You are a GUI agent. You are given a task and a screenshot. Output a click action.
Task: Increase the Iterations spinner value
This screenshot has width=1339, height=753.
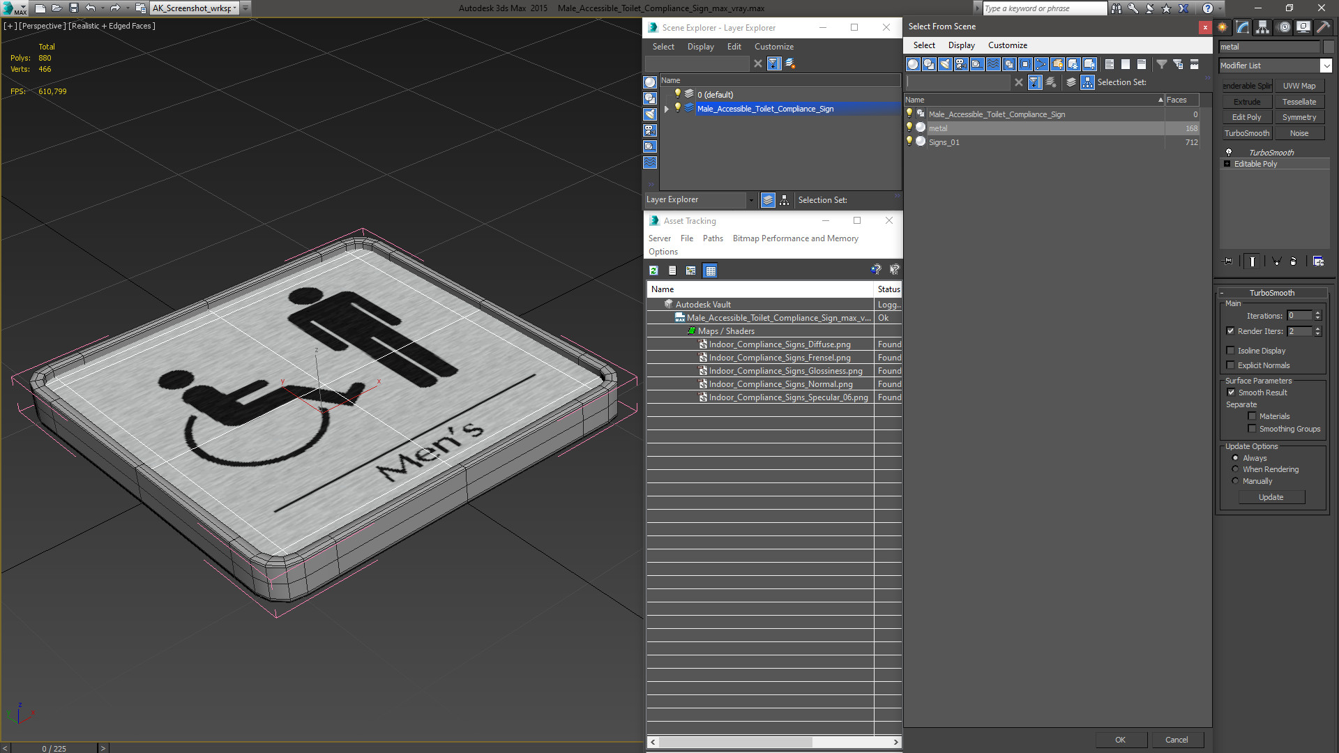point(1317,313)
